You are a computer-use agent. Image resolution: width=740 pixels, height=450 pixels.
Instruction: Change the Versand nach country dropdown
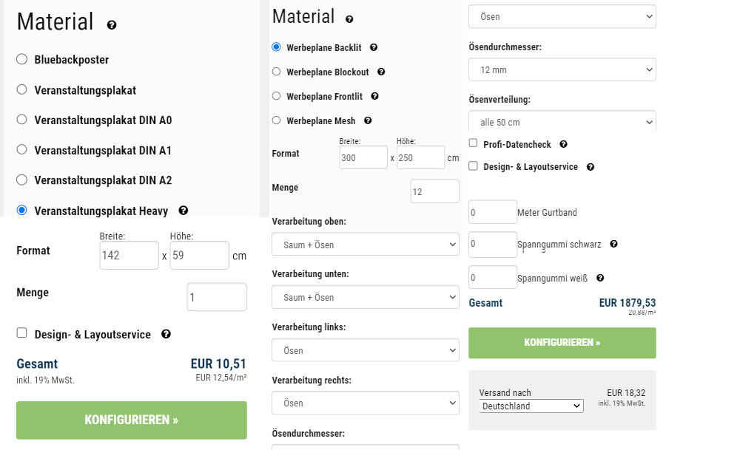tap(531, 406)
